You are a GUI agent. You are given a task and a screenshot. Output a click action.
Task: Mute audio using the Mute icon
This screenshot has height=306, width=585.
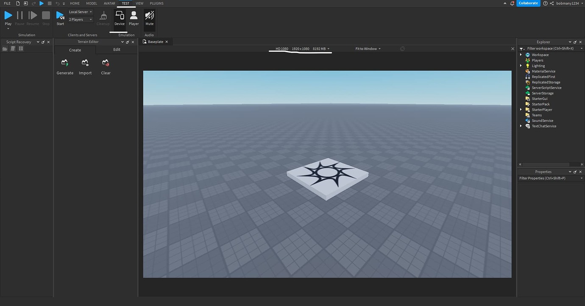(149, 17)
